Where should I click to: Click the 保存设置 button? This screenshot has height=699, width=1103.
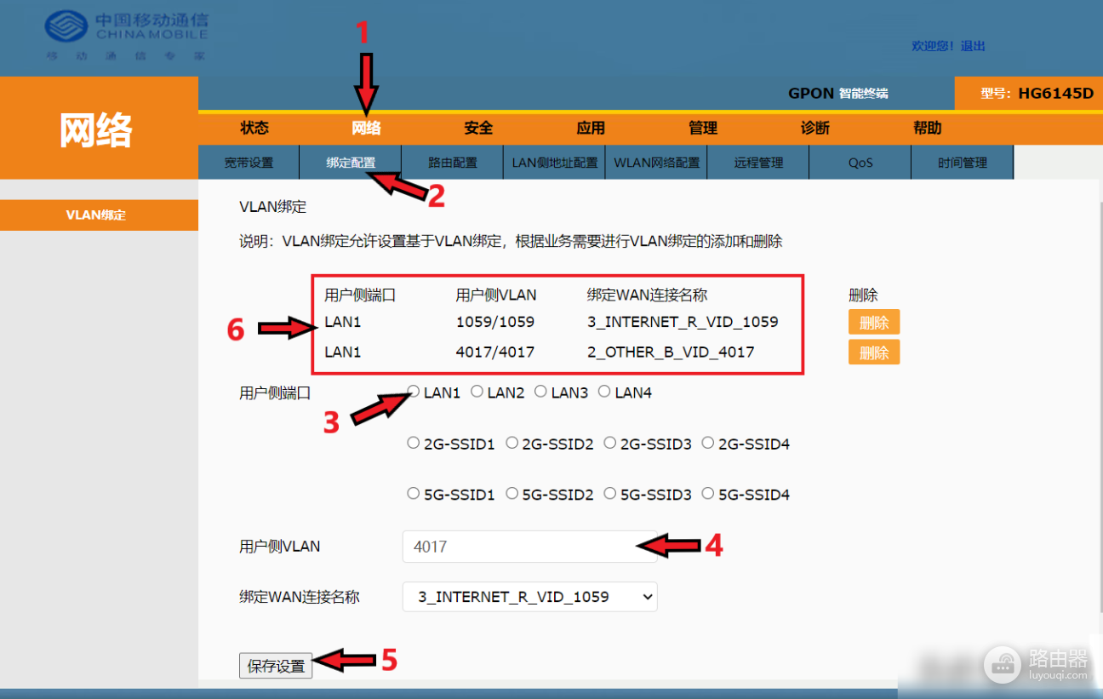click(x=276, y=666)
